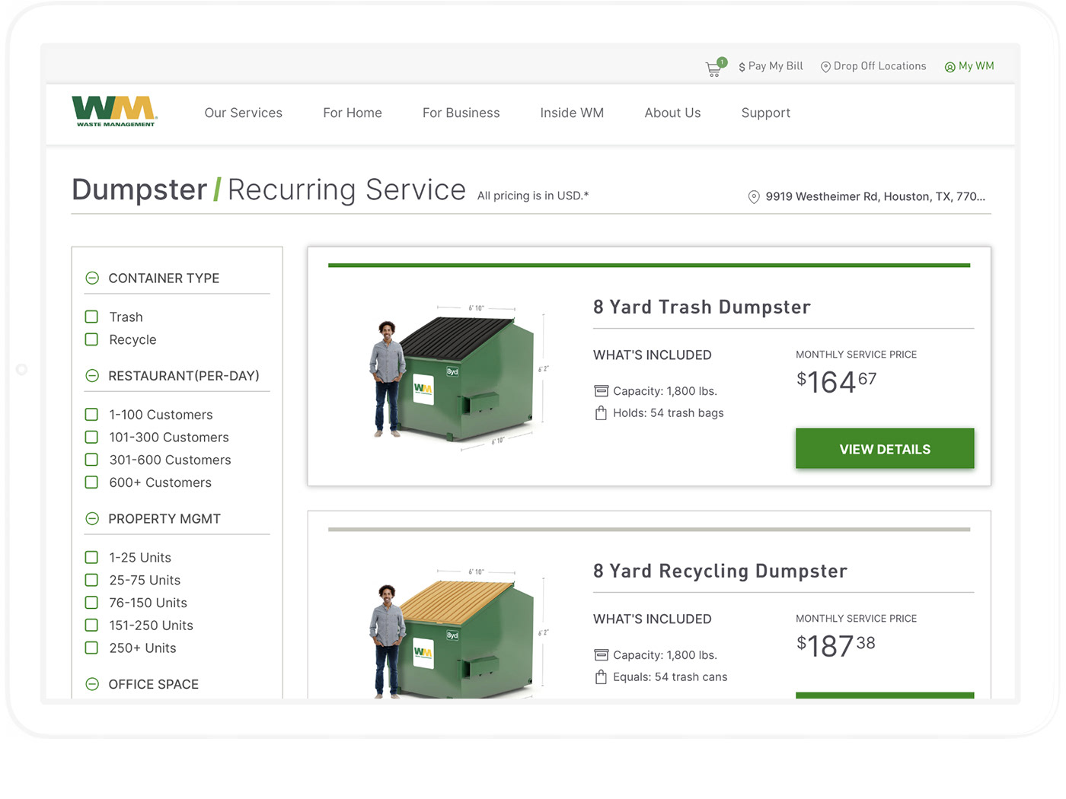
Task: Collapse the CONTAINER TYPE filter section
Action: click(92, 279)
